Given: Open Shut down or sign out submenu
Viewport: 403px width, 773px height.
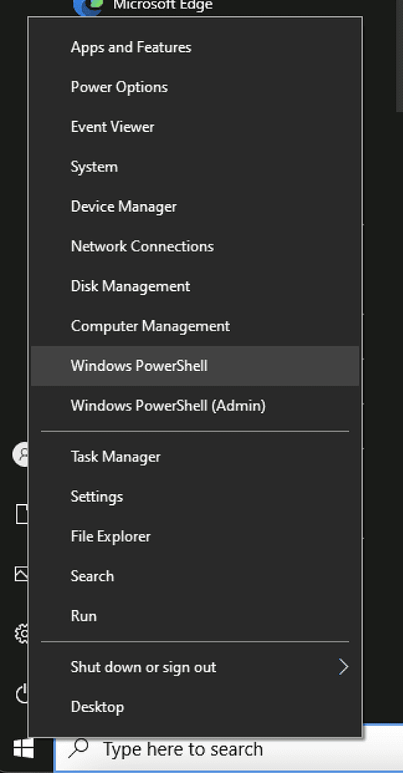Looking at the screenshot, I should (195, 667).
